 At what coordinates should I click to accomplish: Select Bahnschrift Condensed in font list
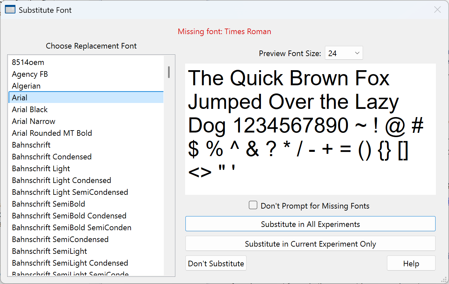coord(52,157)
